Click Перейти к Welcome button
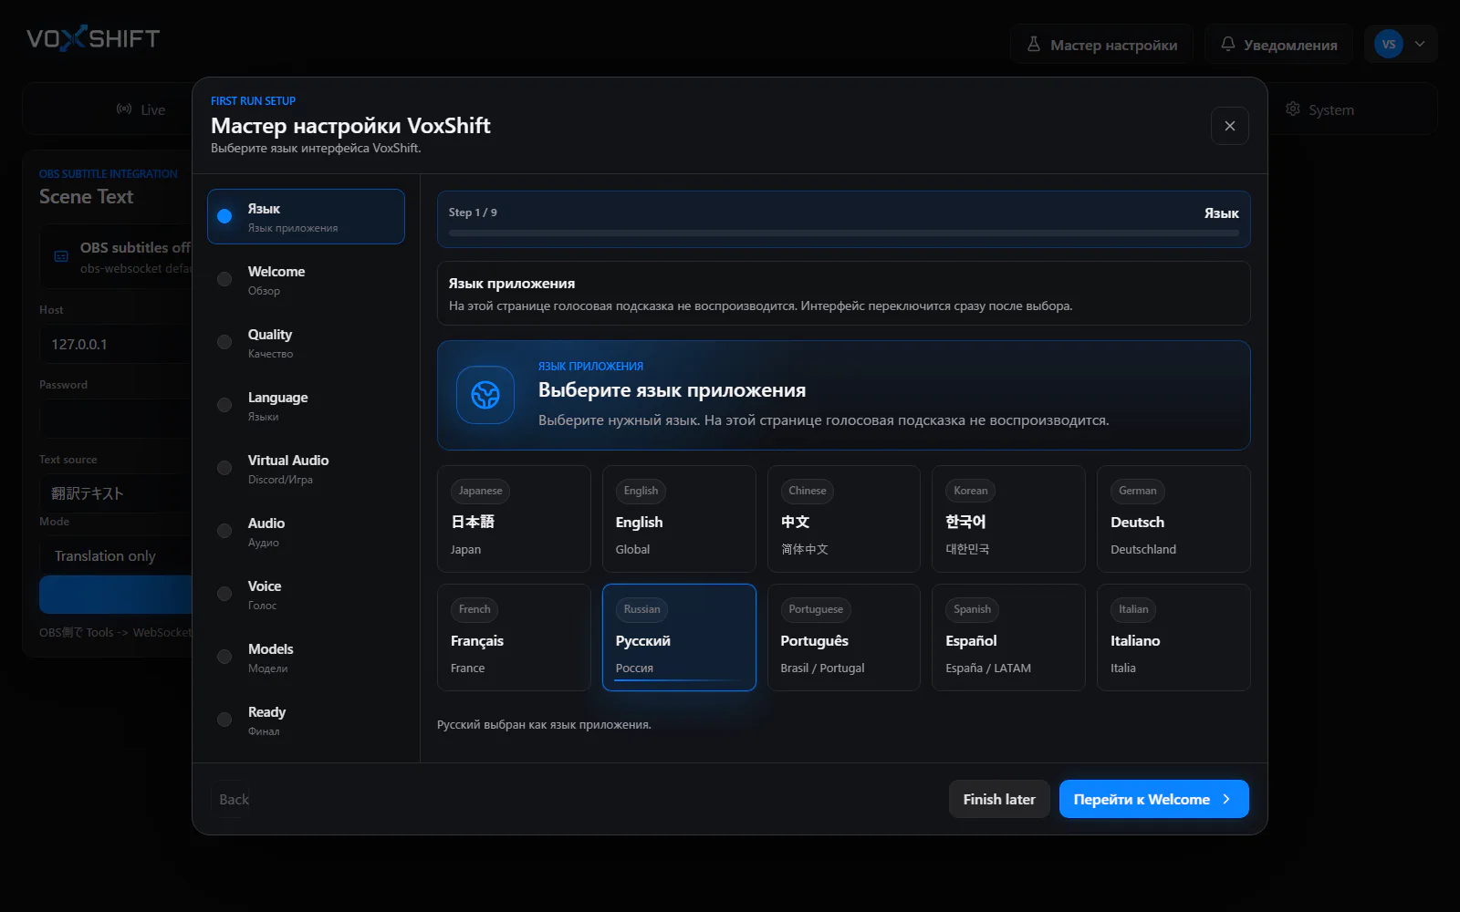Image resolution: width=1460 pixels, height=912 pixels. 1153,799
